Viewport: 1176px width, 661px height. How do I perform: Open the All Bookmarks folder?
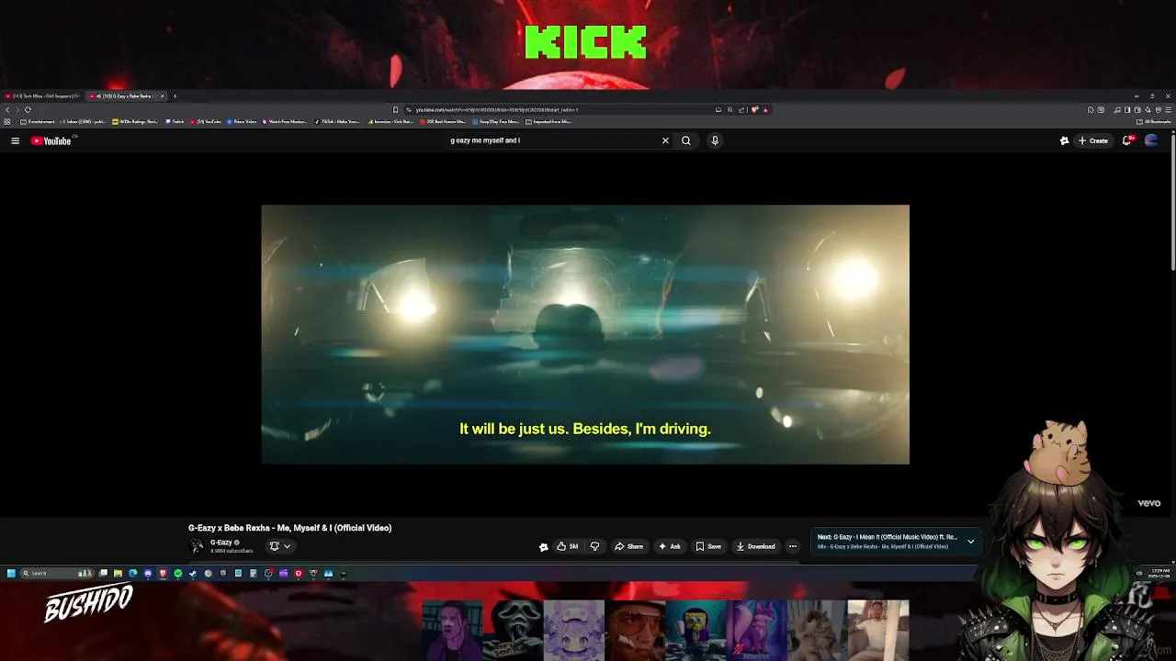(1154, 121)
